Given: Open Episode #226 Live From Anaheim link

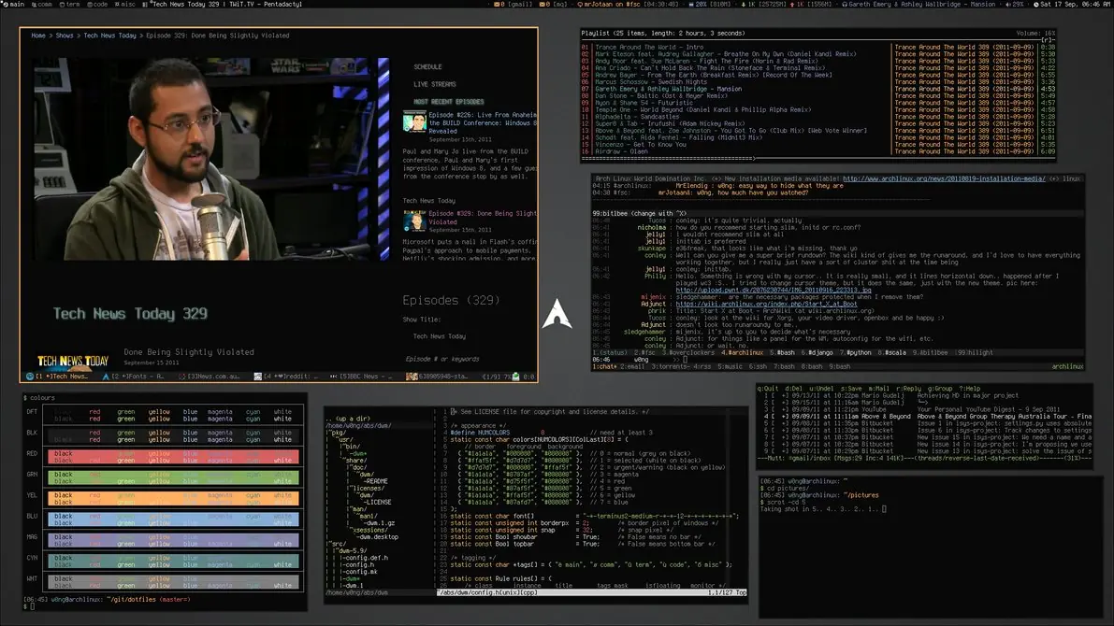Looking at the screenshot, I should click(483, 122).
